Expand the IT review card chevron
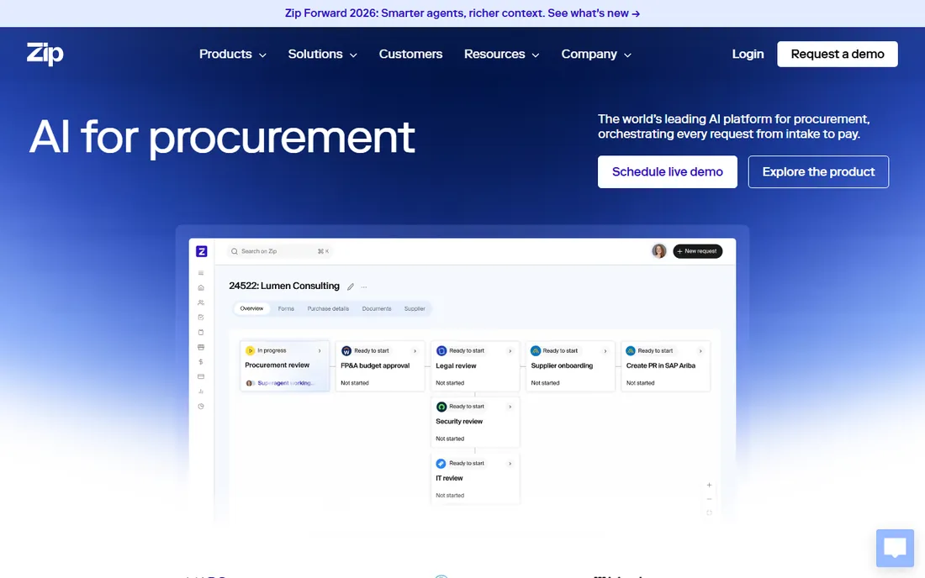Image resolution: width=925 pixels, height=578 pixels. point(510,464)
